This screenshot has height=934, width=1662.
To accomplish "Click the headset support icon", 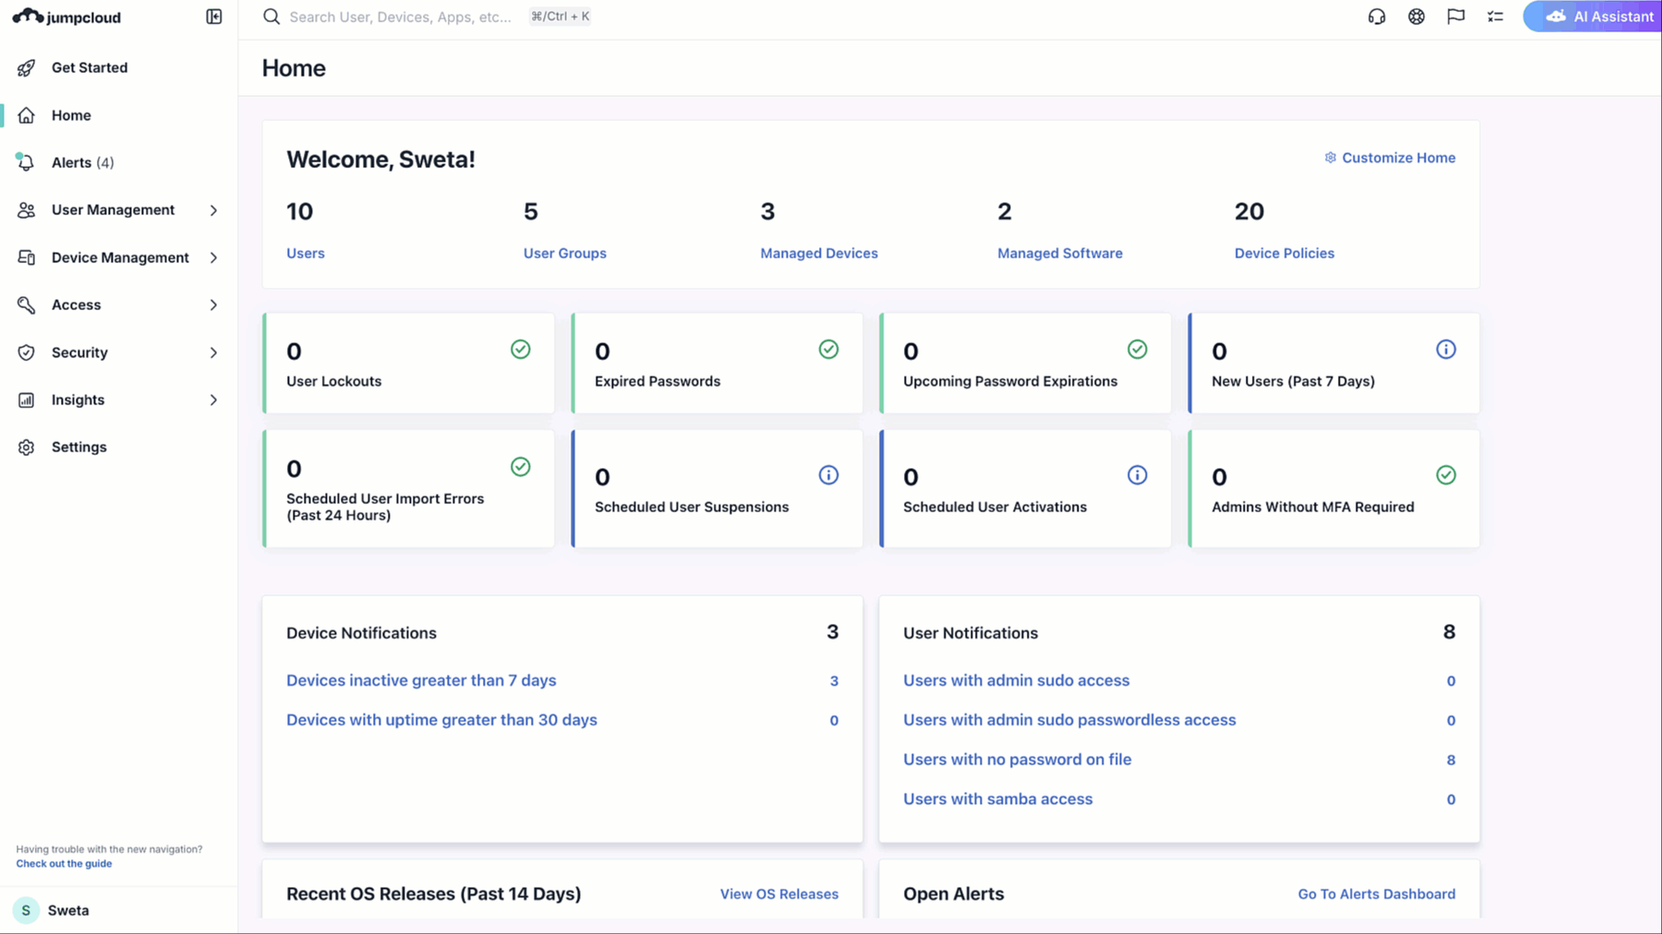I will click(1376, 17).
